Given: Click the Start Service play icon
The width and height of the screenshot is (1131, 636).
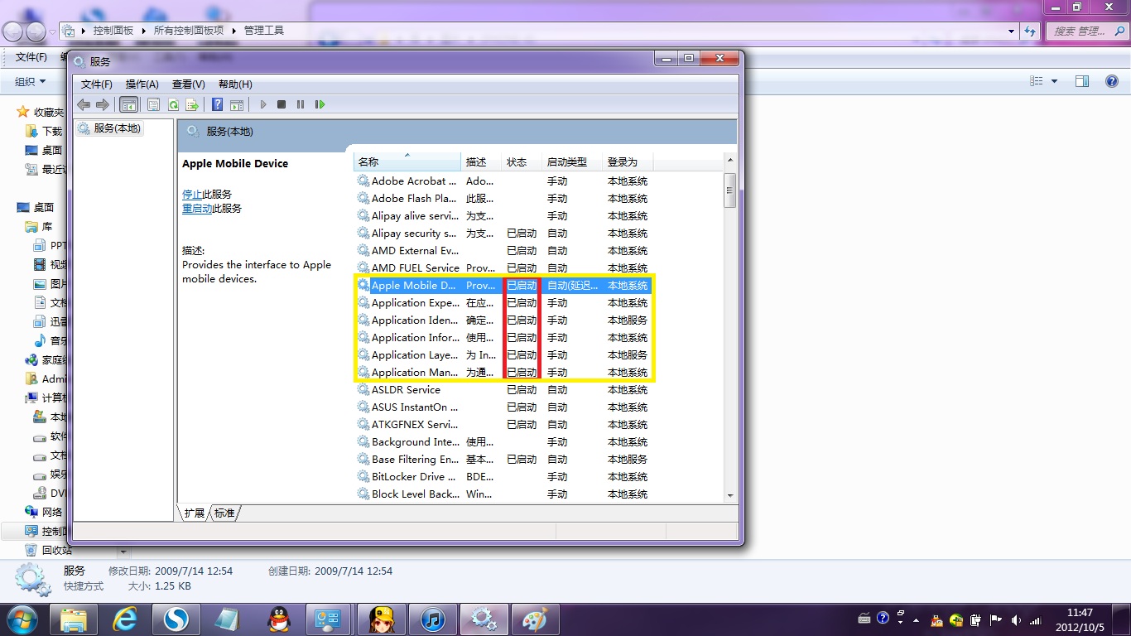Looking at the screenshot, I should pyautogui.click(x=263, y=104).
